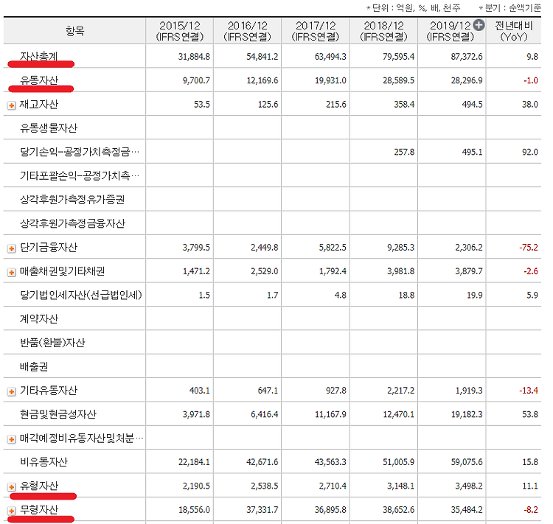Click the 계약자산 row label
This screenshot has height=524, width=553.
click(39, 319)
